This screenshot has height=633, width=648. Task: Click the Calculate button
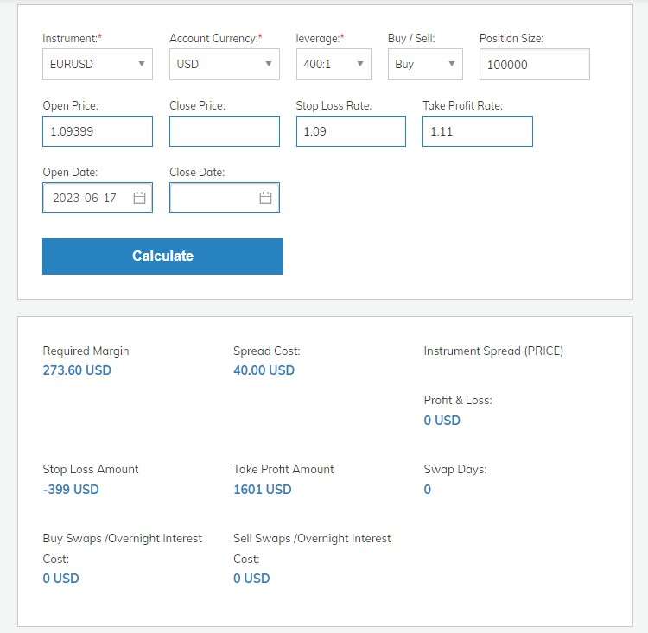pos(162,256)
